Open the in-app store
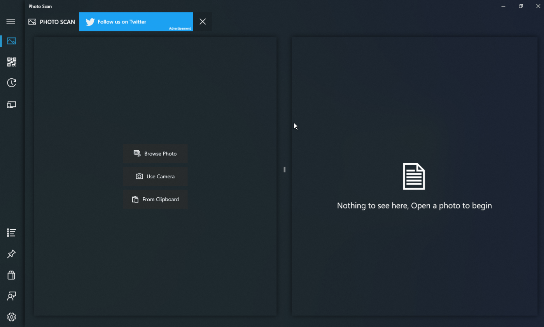This screenshot has width=544, height=327. coord(10,275)
